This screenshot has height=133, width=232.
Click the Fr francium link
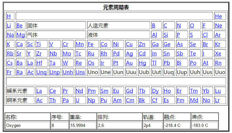pyautogui.click(x=9, y=72)
